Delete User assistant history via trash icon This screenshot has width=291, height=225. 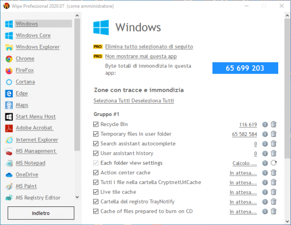click(273, 153)
